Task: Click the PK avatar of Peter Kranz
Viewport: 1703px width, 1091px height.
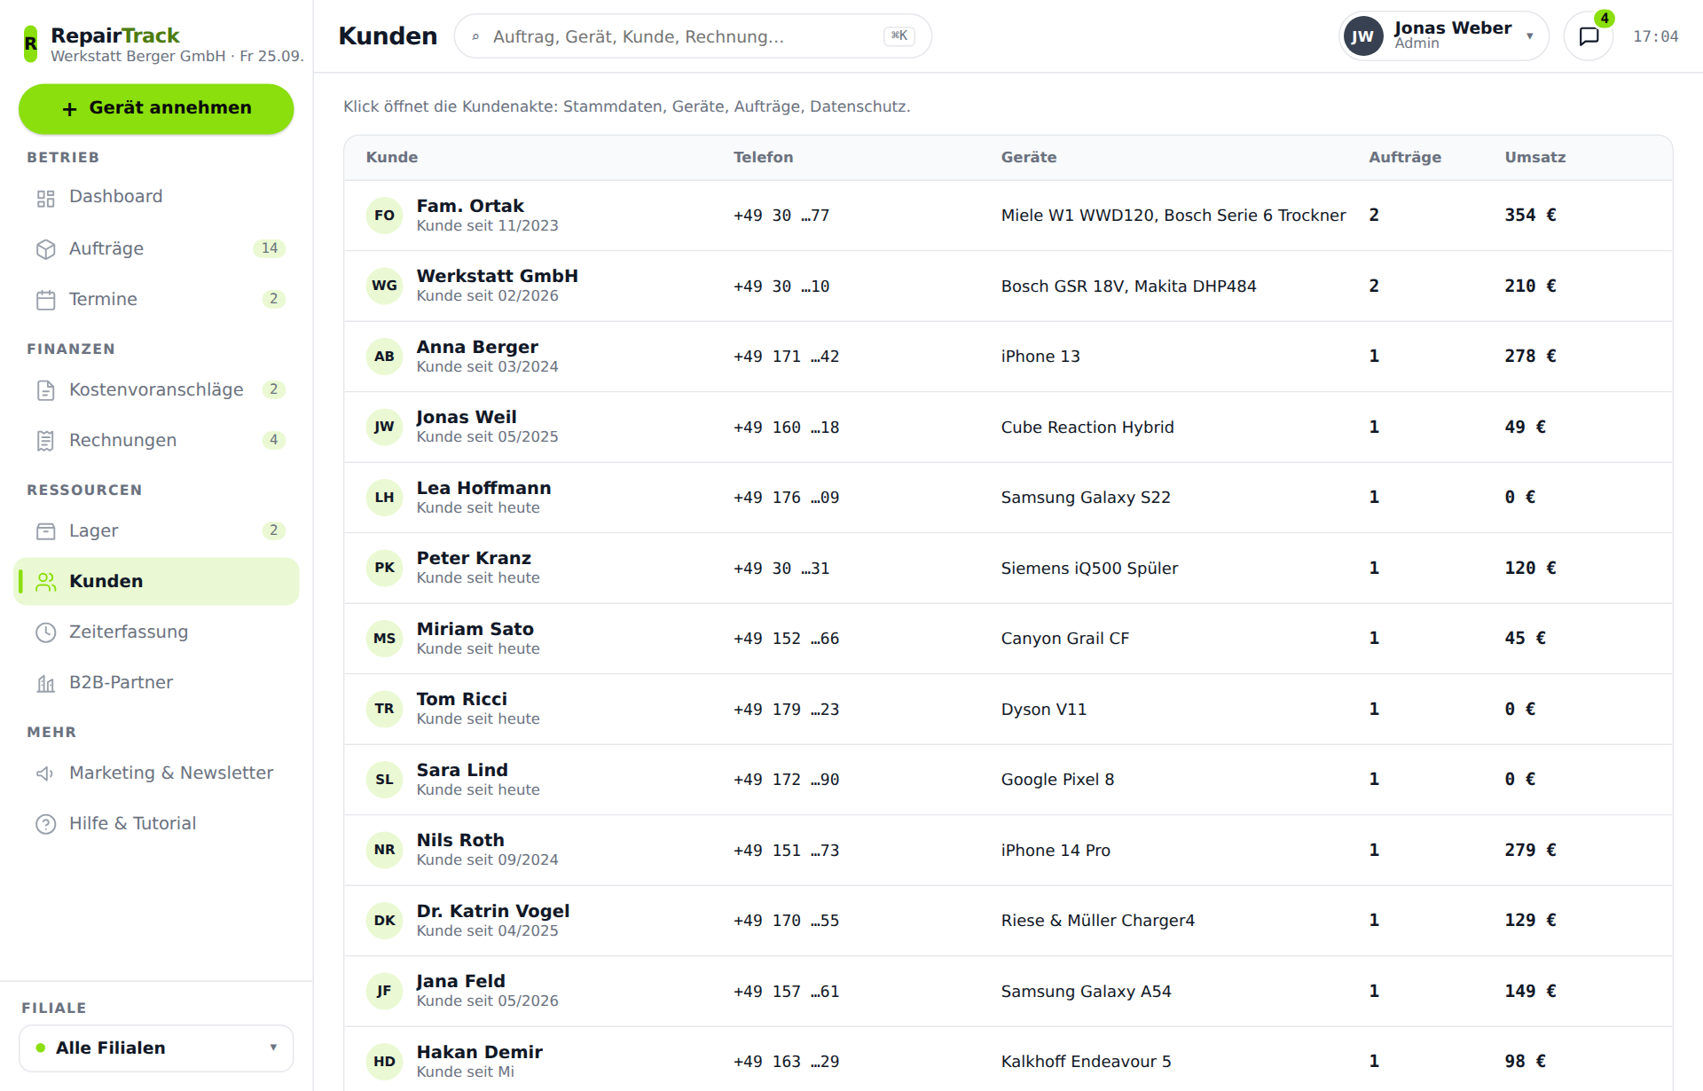Action: point(384,568)
